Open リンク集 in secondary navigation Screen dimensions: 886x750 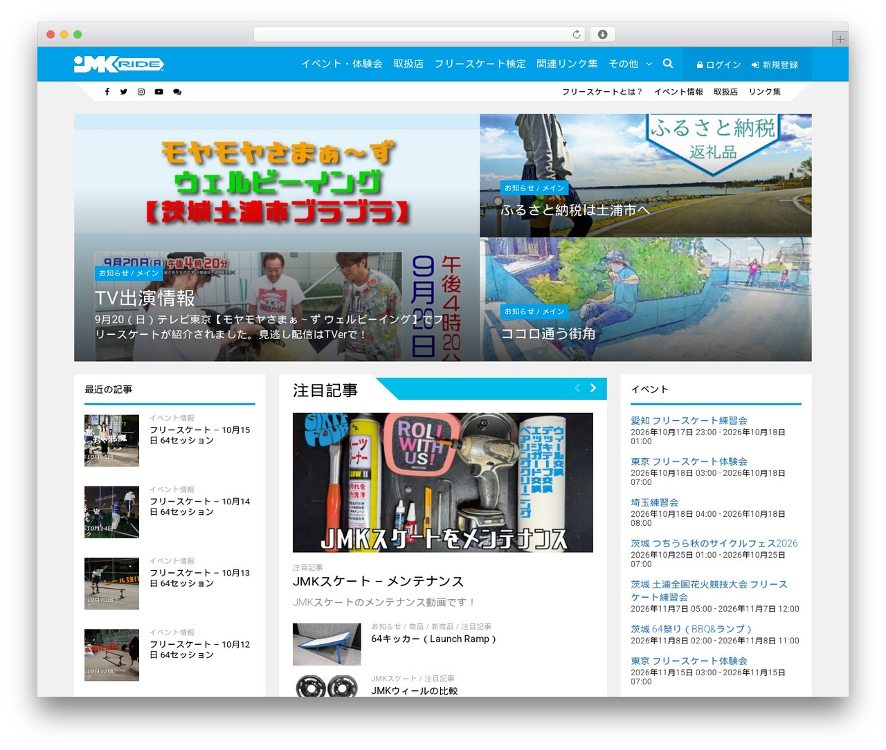[765, 91]
